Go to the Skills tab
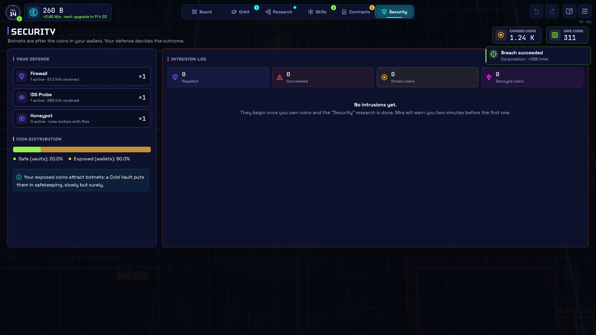The image size is (596, 335). (317, 12)
